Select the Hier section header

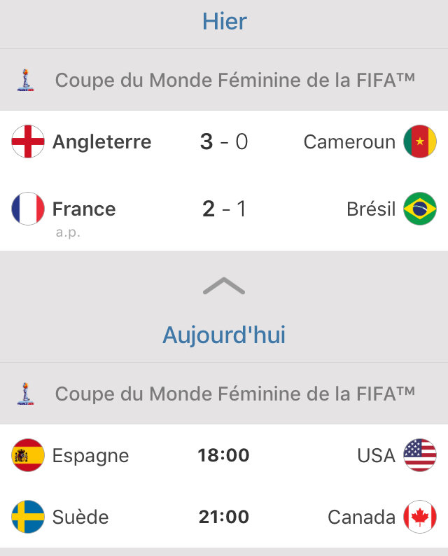click(224, 21)
